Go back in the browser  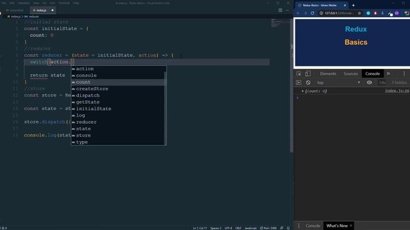click(298, 13)
